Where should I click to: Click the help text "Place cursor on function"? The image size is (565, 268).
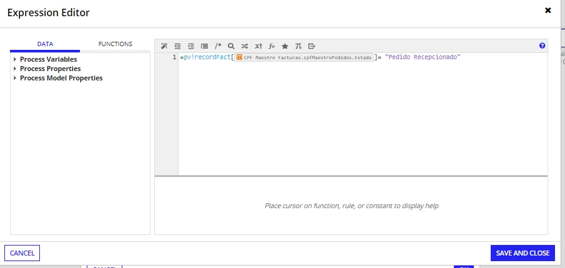(x=351, y=206)
